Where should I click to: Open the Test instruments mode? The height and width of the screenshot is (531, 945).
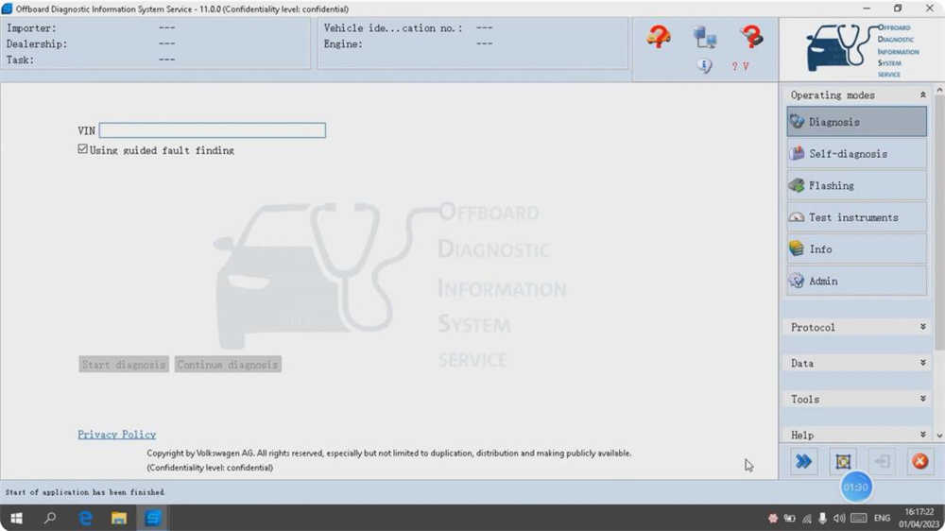pyautogui.click(x=856, y=217)
